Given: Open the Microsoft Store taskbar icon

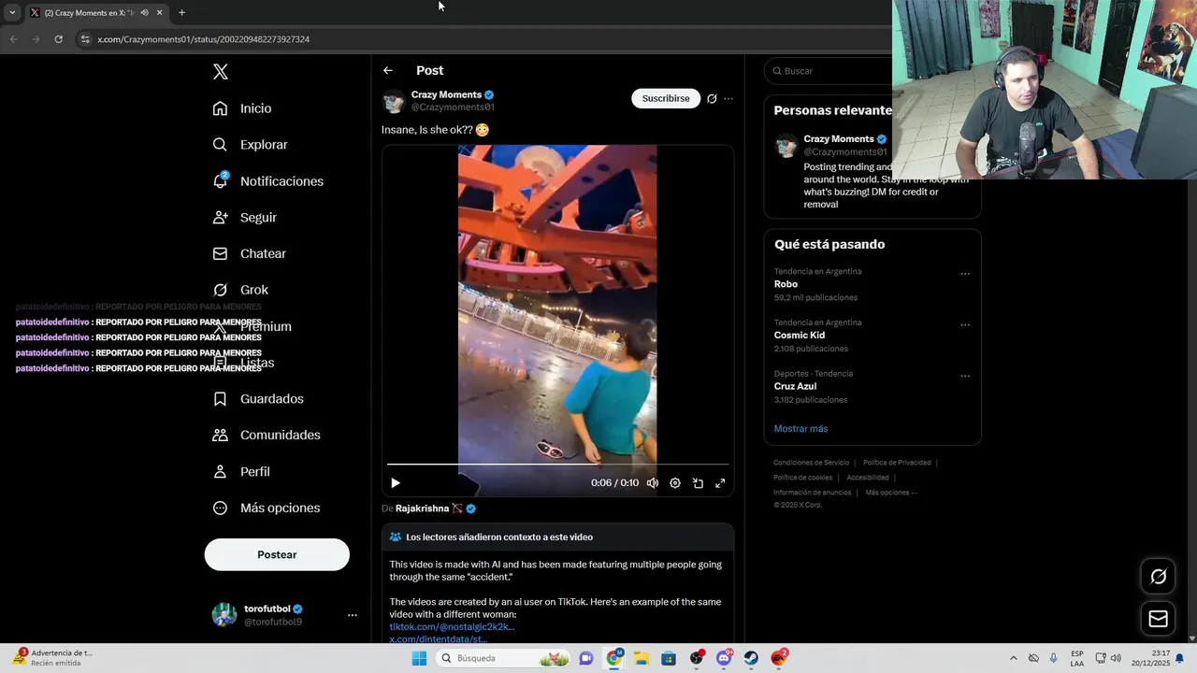Looking at the screenshot, I should (669, 658).
